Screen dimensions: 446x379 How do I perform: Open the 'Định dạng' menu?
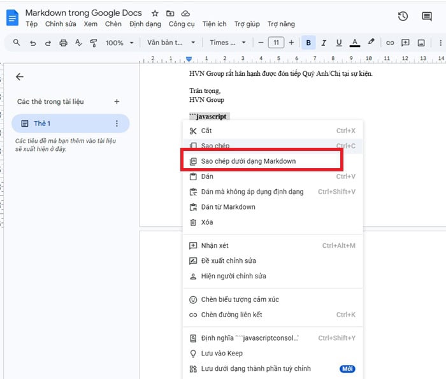click(145, 24)
